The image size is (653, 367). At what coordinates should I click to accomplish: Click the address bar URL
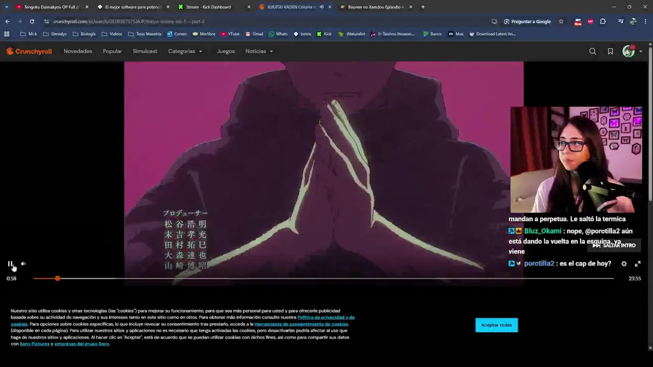(129, 21)
